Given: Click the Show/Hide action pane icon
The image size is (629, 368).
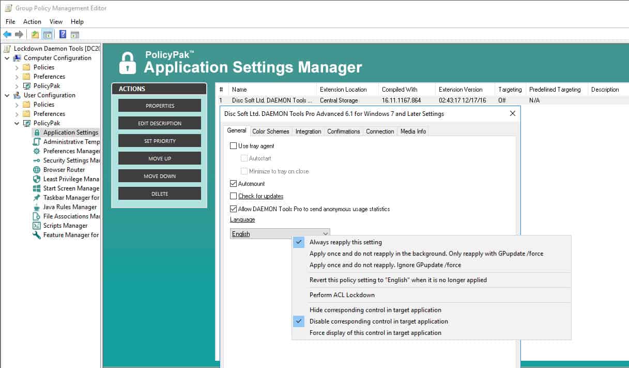Looking at the screenshot, I should (75, 35).
